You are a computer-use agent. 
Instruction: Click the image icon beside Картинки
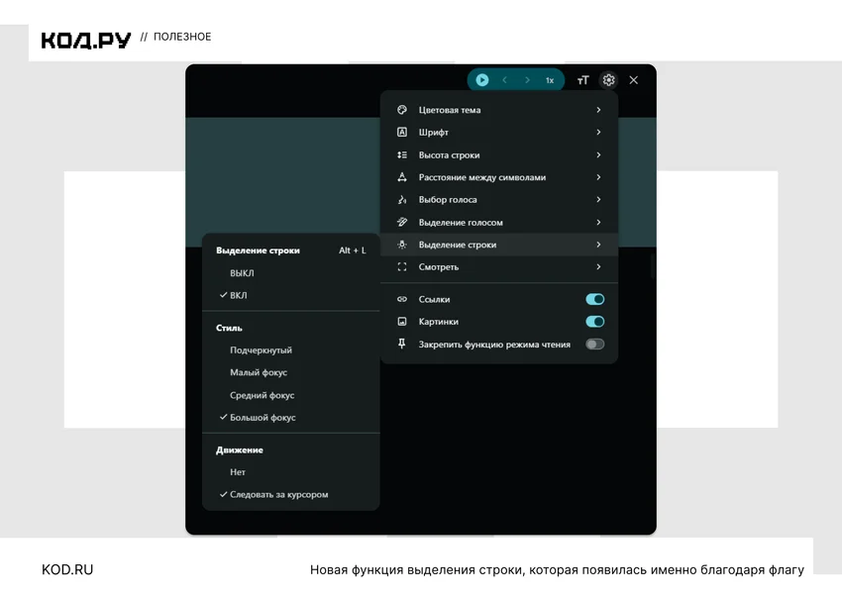[x=401, y=322]
